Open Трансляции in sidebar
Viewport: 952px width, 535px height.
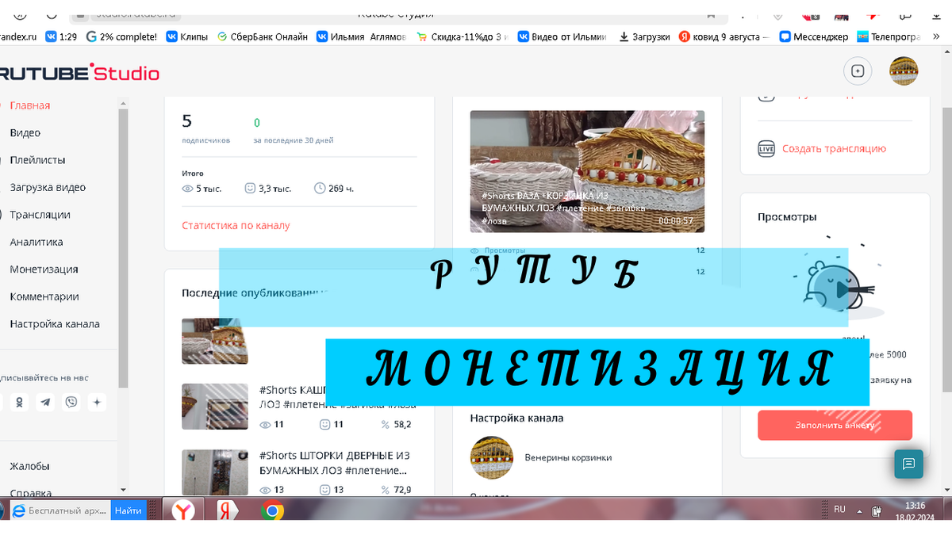click(40, 215)
